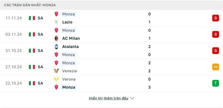Click Italy flag on the 22.10.24 row

pos(32,83)
